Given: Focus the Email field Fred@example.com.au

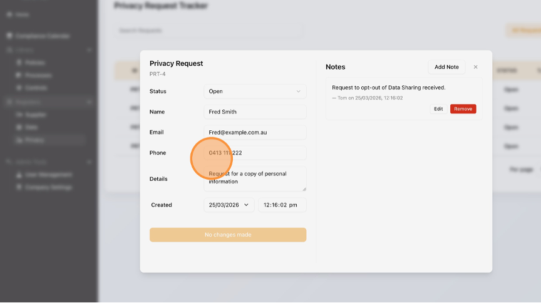Looking at the screenshot, I should tap(255, 133).
